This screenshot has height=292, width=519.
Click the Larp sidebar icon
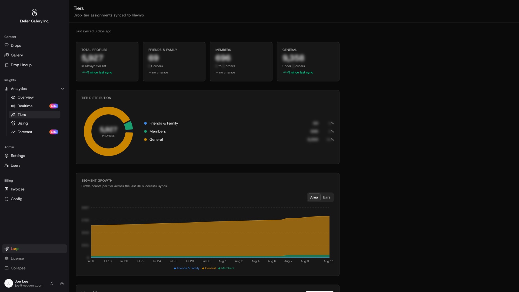tap(6, 249)
